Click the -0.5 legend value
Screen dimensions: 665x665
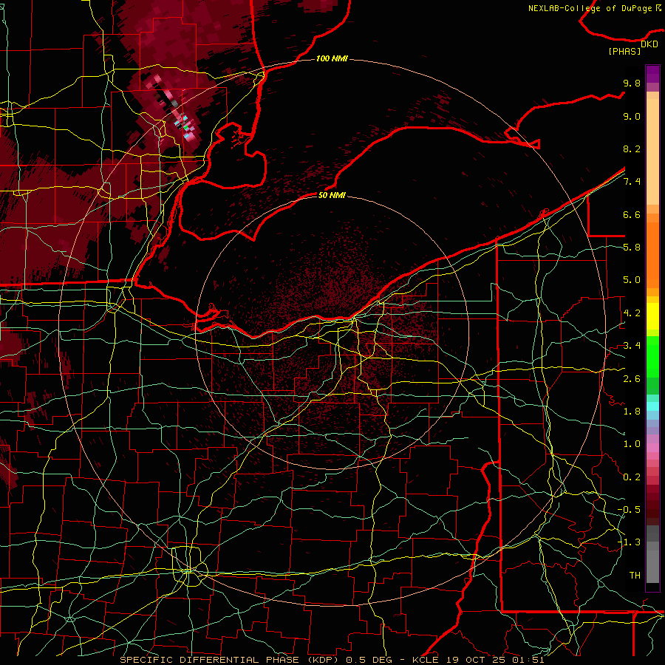[x=629, y=510]
